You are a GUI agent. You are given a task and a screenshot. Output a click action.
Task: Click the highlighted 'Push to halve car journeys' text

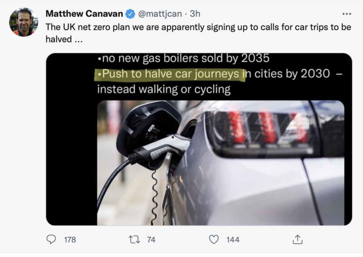[x=170, y=74]
